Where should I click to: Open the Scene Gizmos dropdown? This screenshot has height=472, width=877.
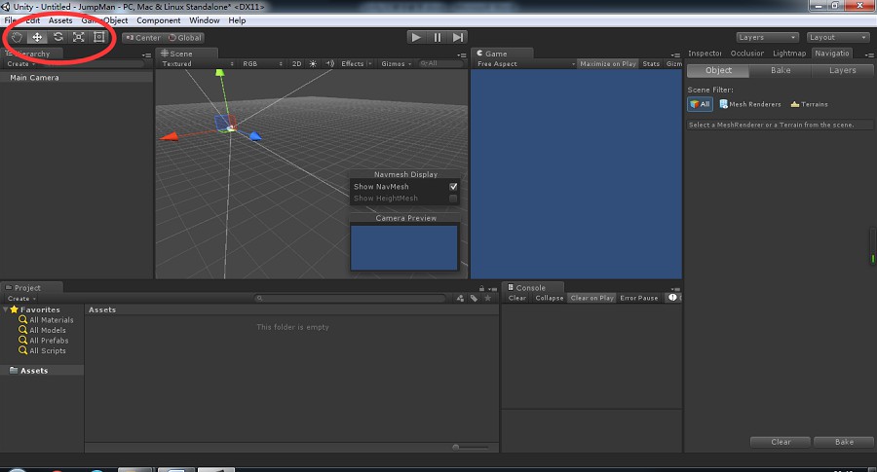[396, 63]
